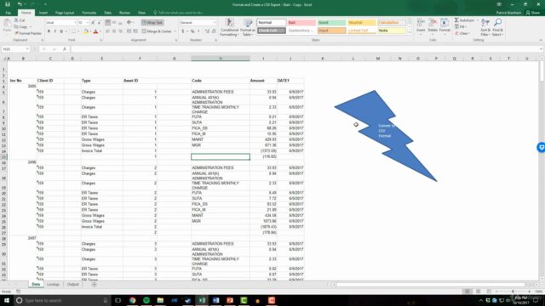
Task: Click Merge & Center button
Action: [157, 31]
